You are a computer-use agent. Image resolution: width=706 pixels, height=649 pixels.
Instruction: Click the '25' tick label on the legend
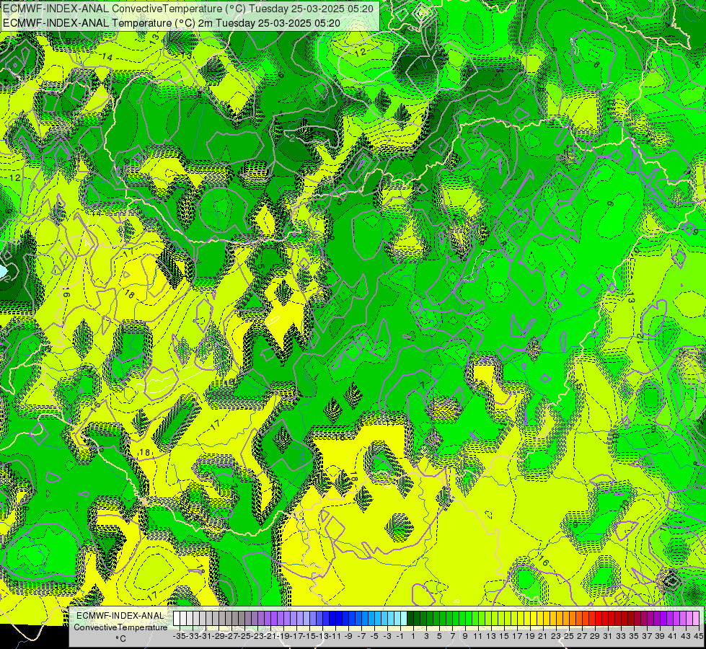click(x=569, y=636)
